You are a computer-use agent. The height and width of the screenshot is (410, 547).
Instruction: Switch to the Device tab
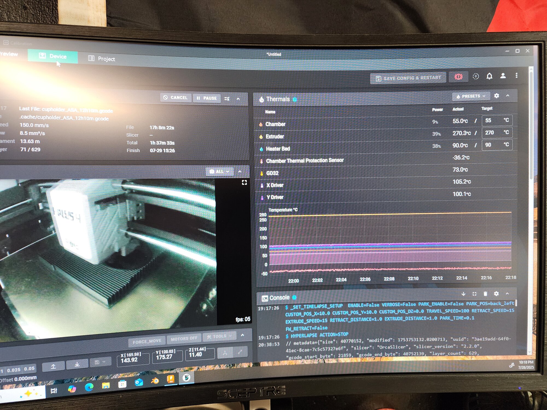tap(53, 56)
